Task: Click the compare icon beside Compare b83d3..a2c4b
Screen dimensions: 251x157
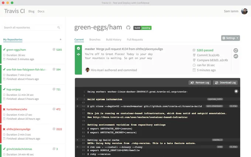Action: coord(194,60)
